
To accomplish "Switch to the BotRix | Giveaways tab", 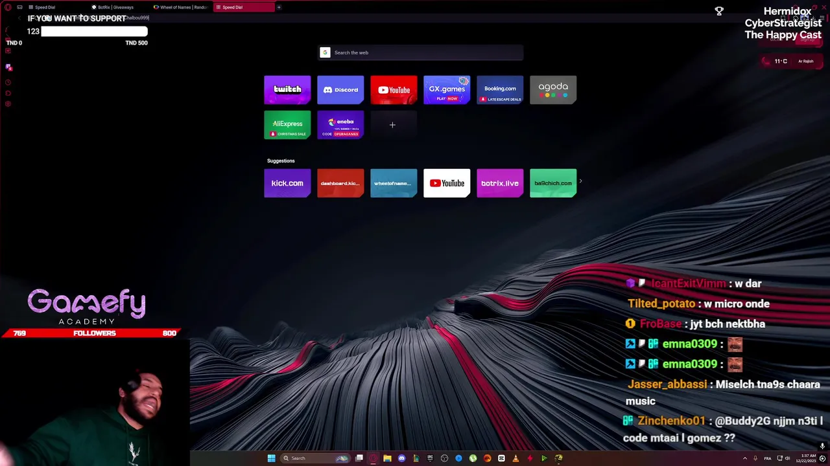I will tap(115, 7).
